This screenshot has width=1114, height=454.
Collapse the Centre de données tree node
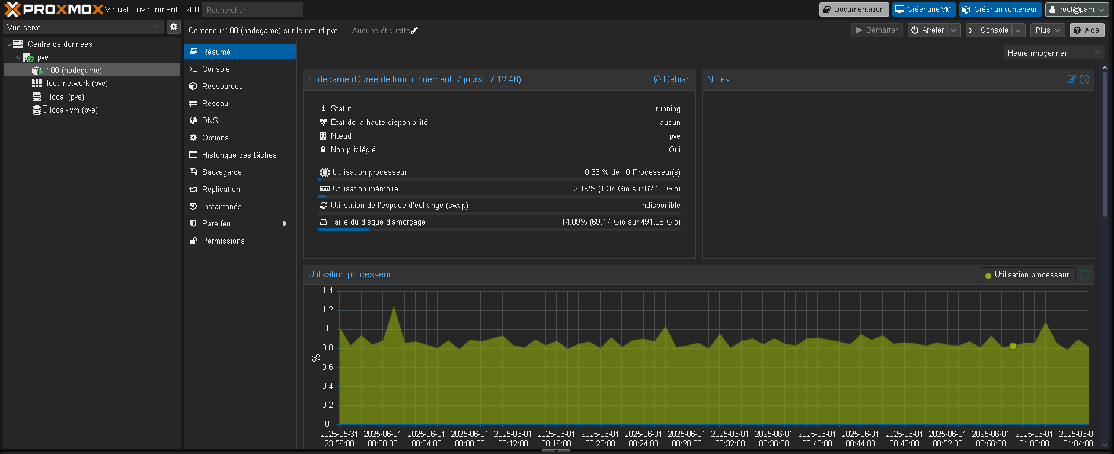8,44
